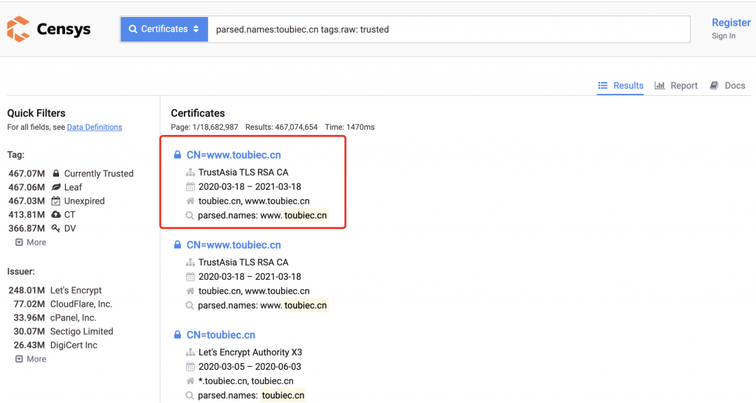Switch to the Report tab

[676, 86]
